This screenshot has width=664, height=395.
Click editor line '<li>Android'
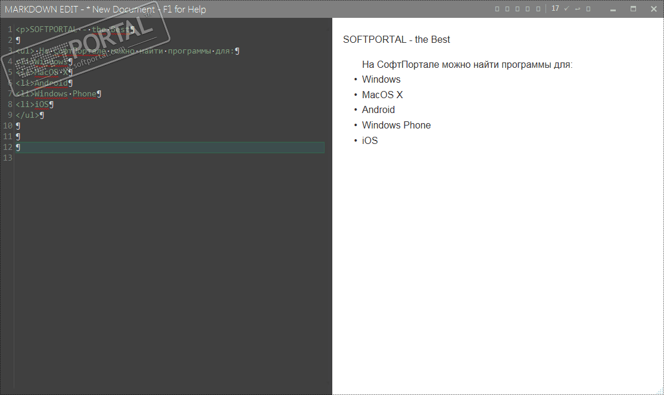coord(44,83)
